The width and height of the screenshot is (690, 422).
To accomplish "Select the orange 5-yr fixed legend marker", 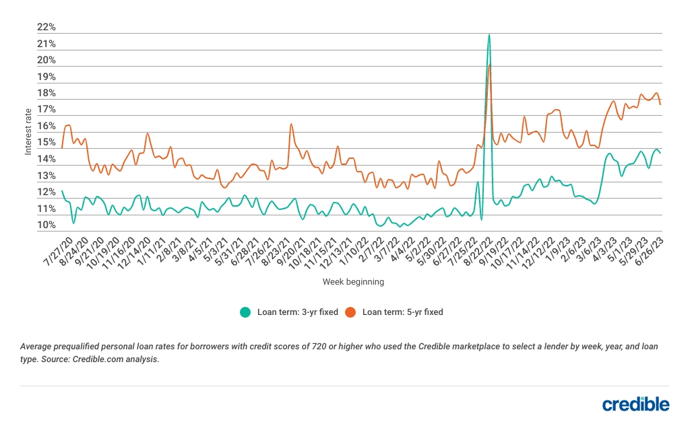I will pyautogui.click(x=351, y=312).
